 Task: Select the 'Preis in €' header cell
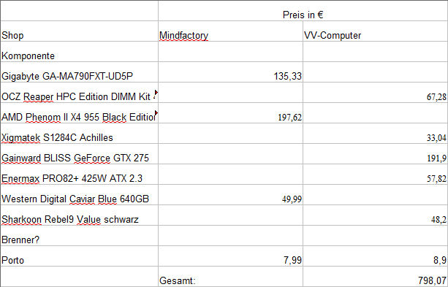[303, 11]
